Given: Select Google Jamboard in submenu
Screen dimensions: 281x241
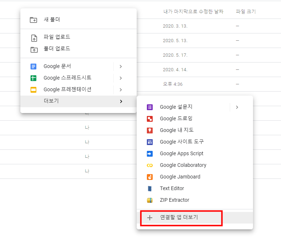Looking at the screenshot, I should [195, 177].
